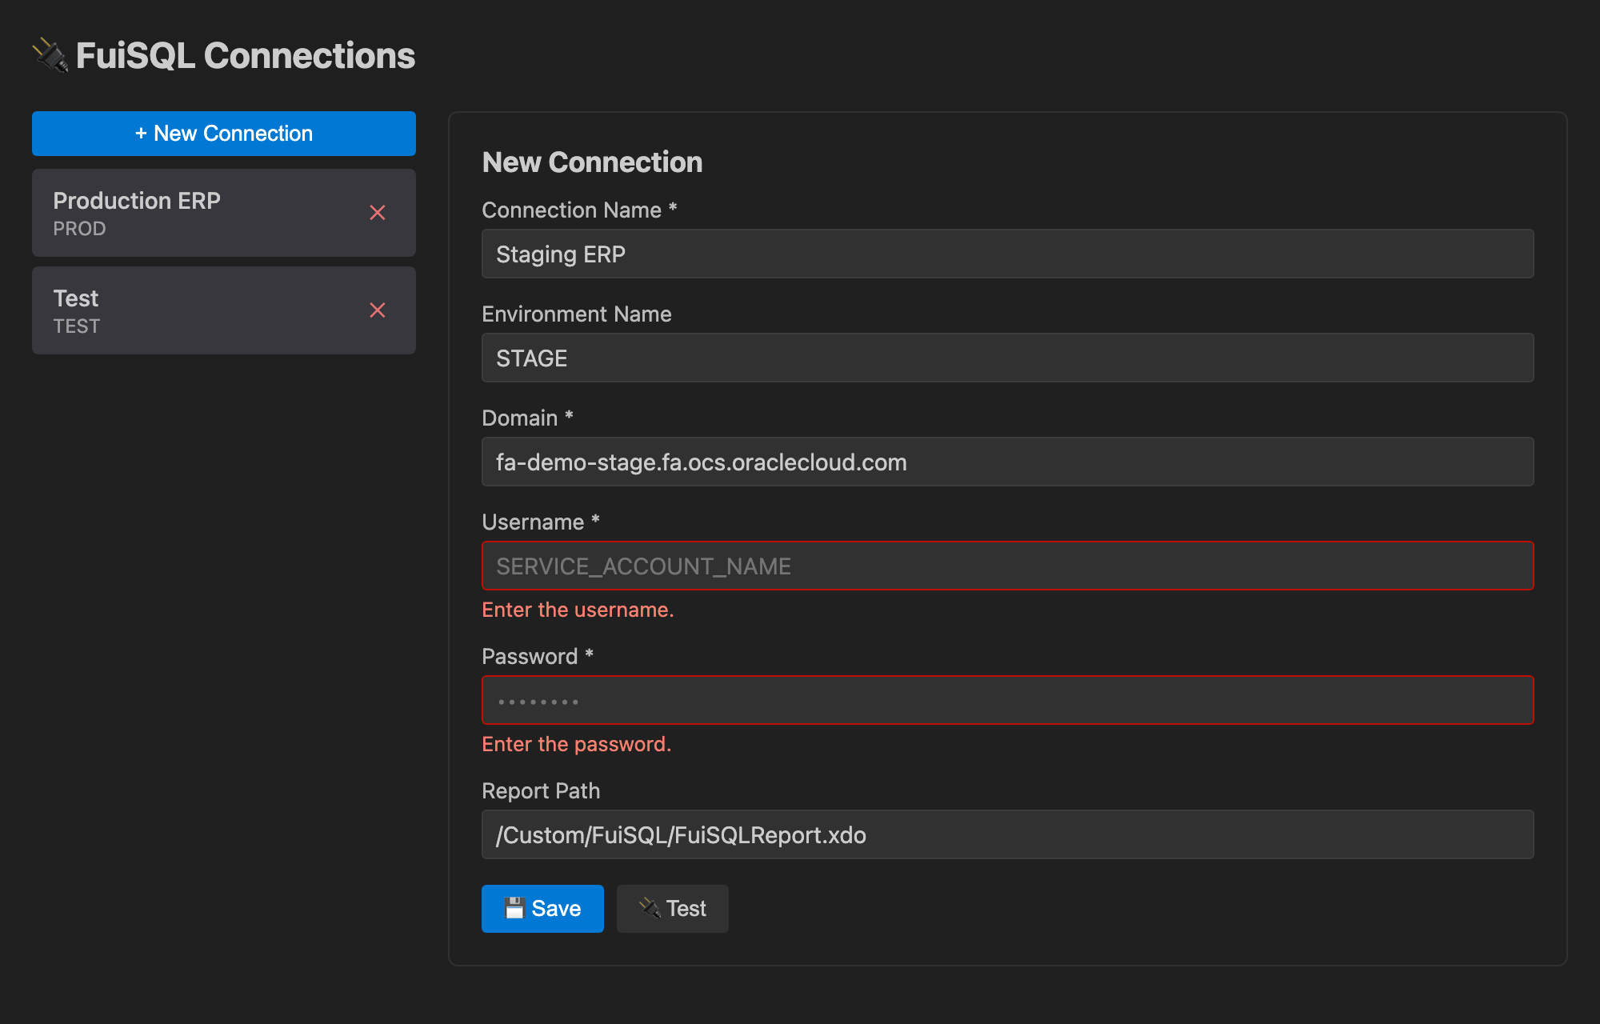Click the PROD environment tag

pos(79,229)
